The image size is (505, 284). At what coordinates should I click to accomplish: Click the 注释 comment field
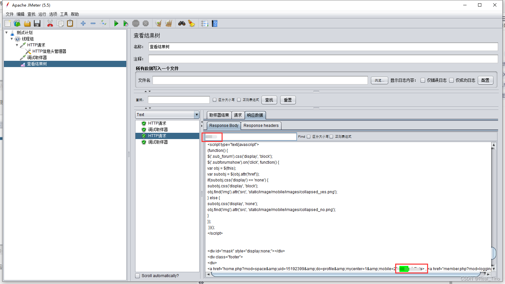click(323, 59)
